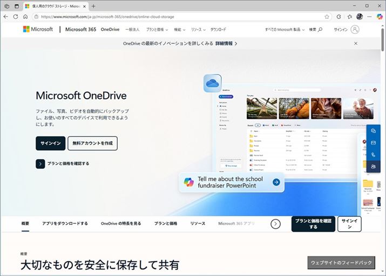The width and height of the screenshot is (386, 276).
Task: Select the リソース section tab
Action: click(x=198, y=223)
